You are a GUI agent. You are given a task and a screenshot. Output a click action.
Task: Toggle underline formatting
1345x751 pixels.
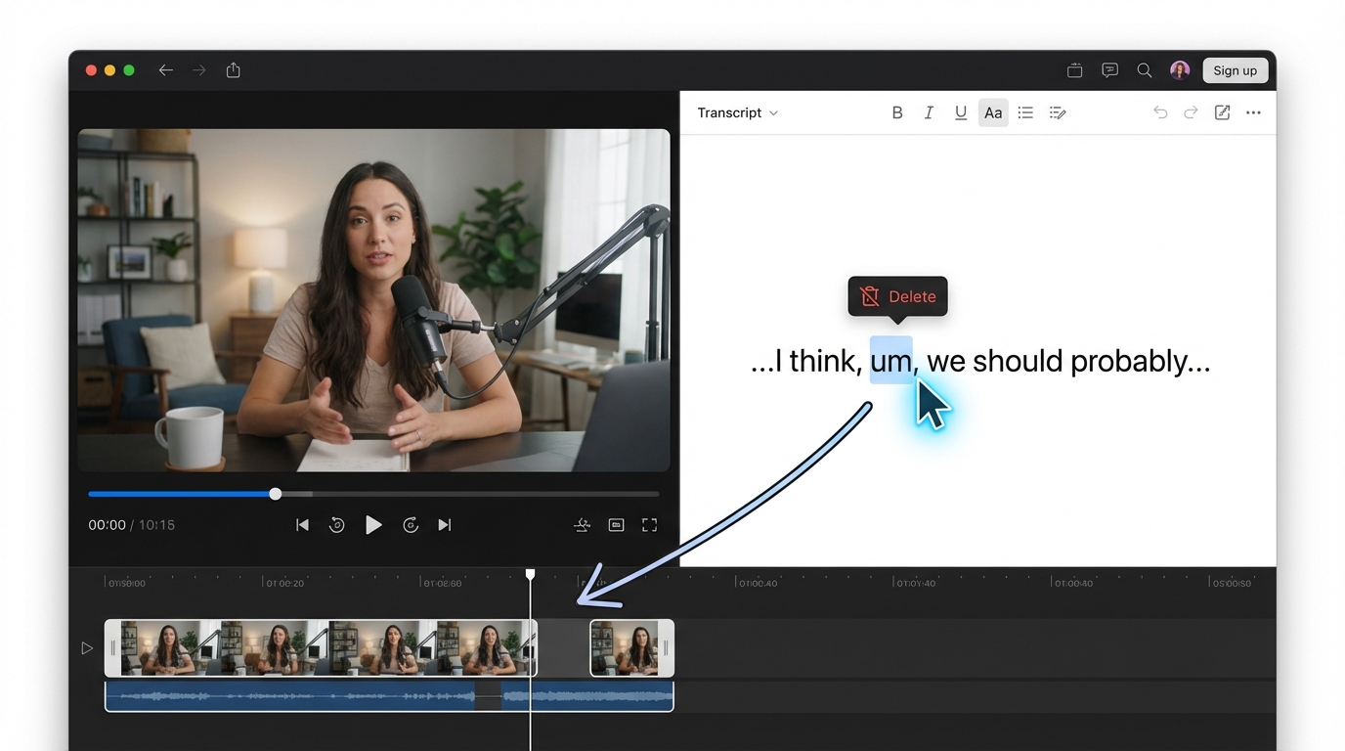coord(961,111)
